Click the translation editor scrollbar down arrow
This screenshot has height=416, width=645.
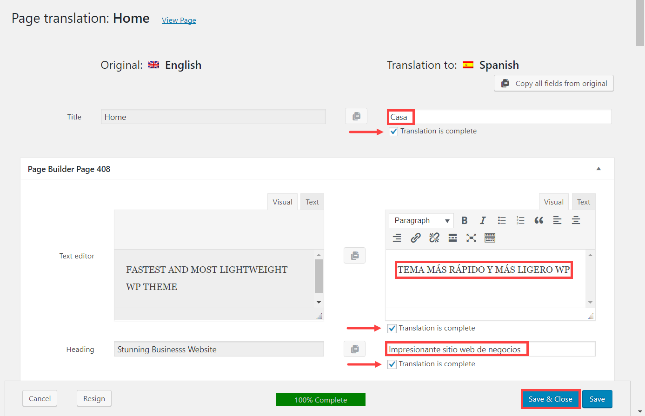click(x=590, y=302)
